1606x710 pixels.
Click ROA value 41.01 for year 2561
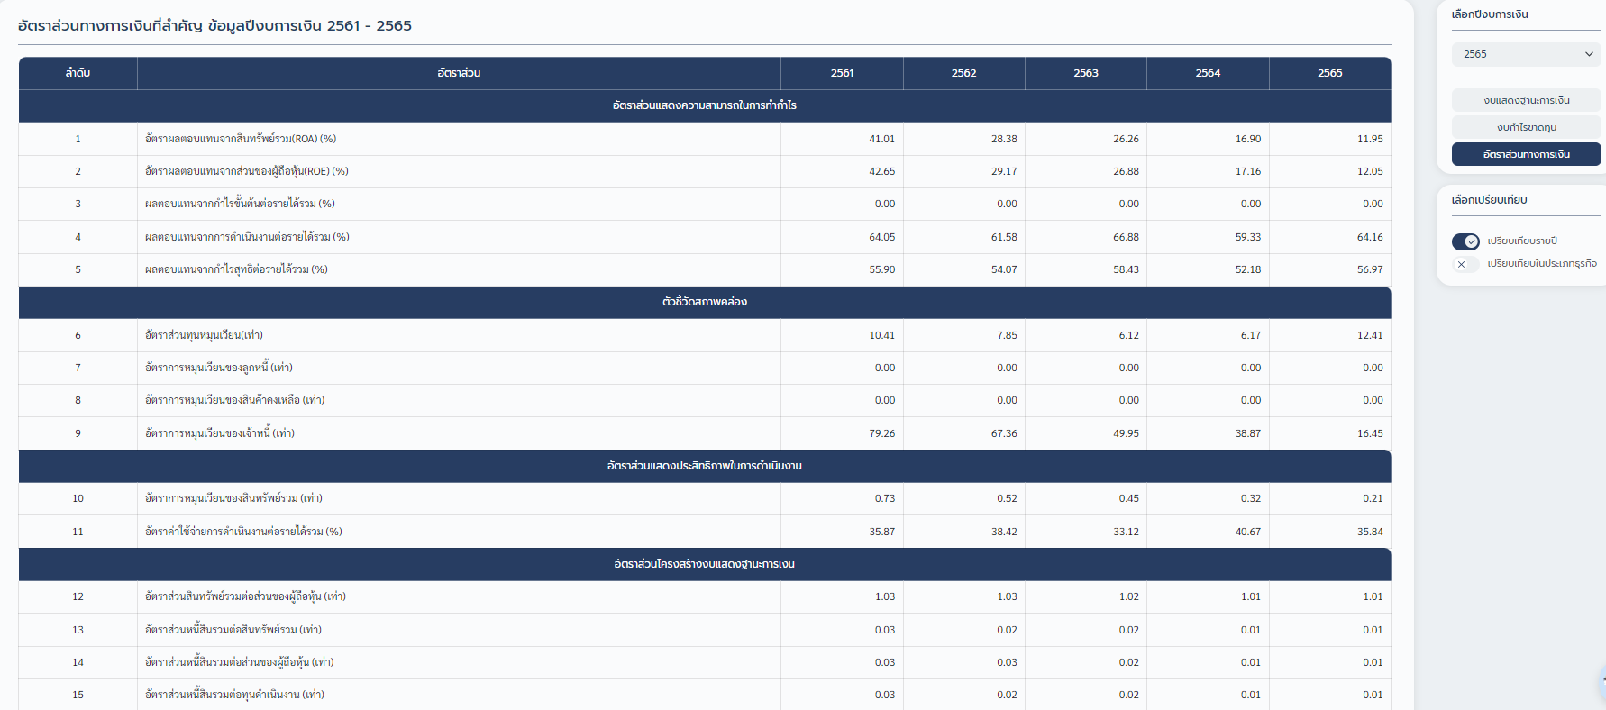[881, 139]
